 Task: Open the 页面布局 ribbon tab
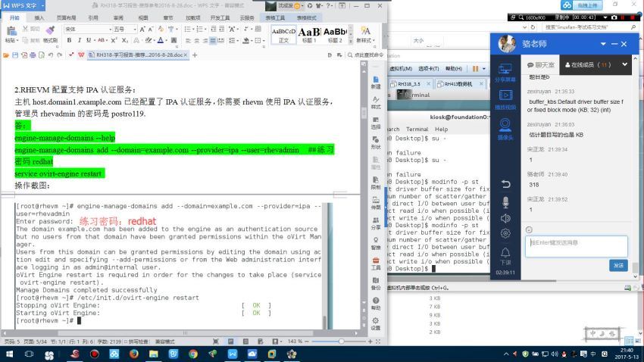pyautogui.click(x=66, y=17)
